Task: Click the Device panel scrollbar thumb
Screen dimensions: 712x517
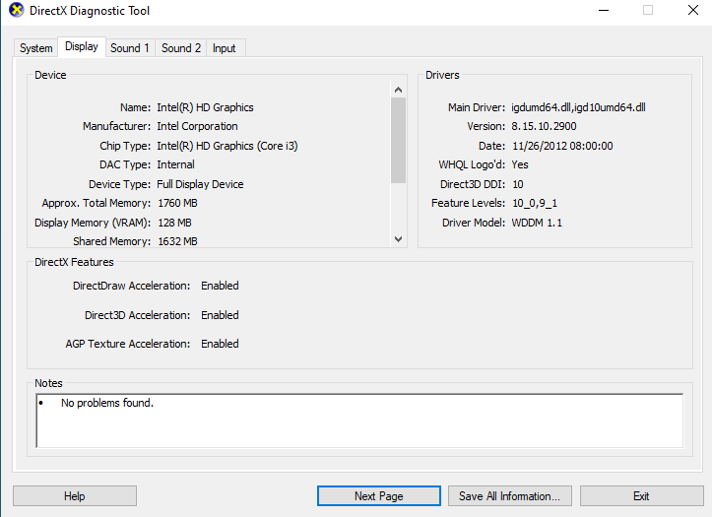Action: click(398, 140)
